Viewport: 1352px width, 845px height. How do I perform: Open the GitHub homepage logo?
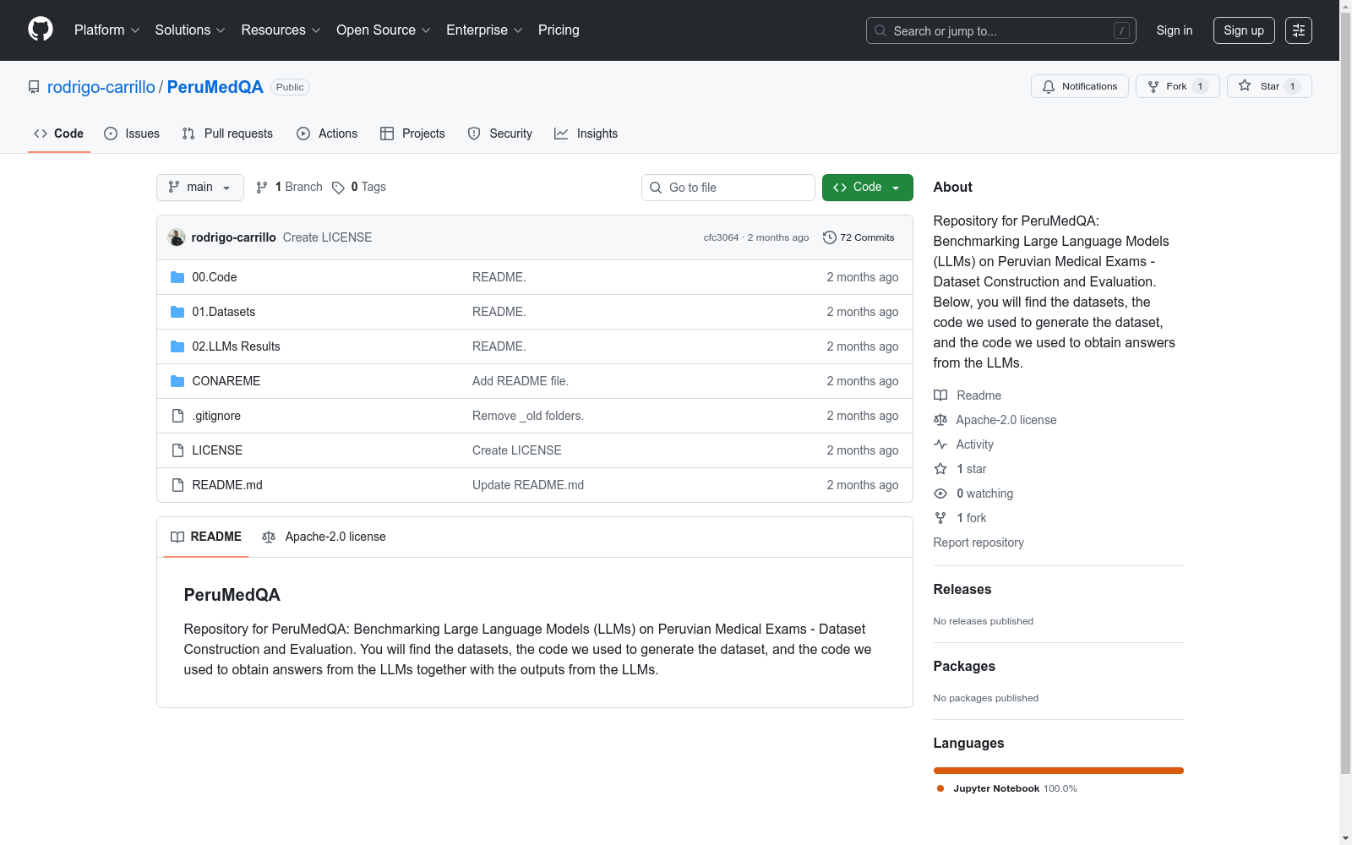(x=41, y=30)
